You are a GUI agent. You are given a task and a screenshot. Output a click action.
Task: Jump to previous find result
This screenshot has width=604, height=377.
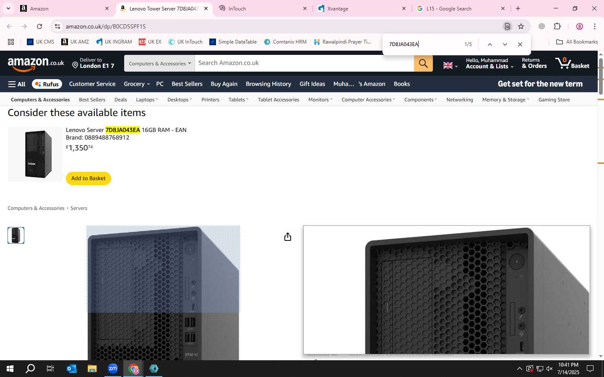click(x=489, y=44)
